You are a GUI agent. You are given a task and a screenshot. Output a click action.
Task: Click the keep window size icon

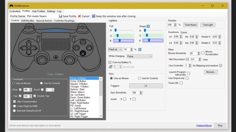[x=93, y=16]
